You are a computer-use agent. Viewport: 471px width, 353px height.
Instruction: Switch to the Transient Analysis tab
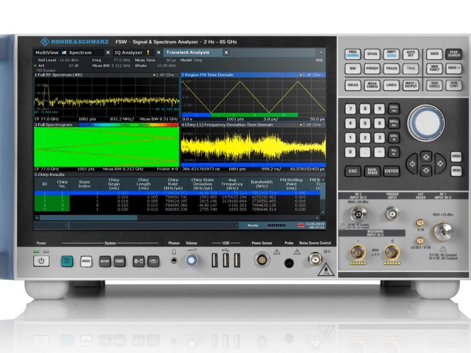tap(189, 52)
